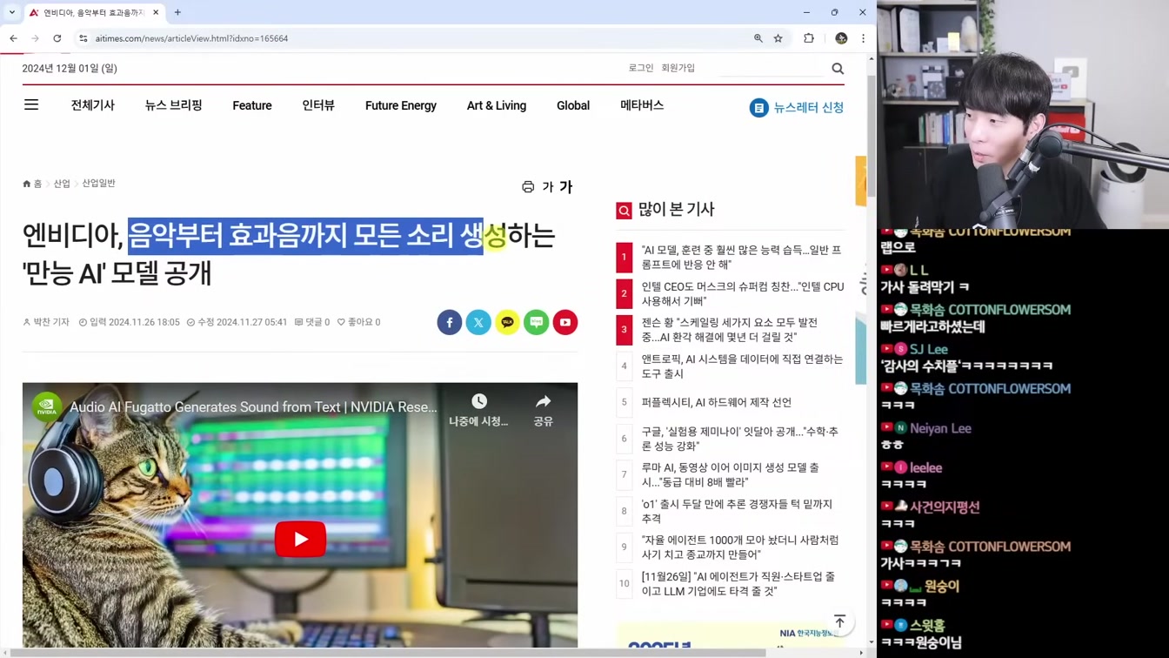Open 뉴스 브리핑 menu
Screen dimensions: 1169x658
pyautogui.click(x=174, y=105)
